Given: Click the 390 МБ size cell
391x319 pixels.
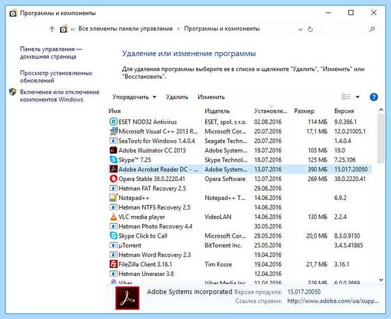Looking at the screenshot, I should click(317, 169).
